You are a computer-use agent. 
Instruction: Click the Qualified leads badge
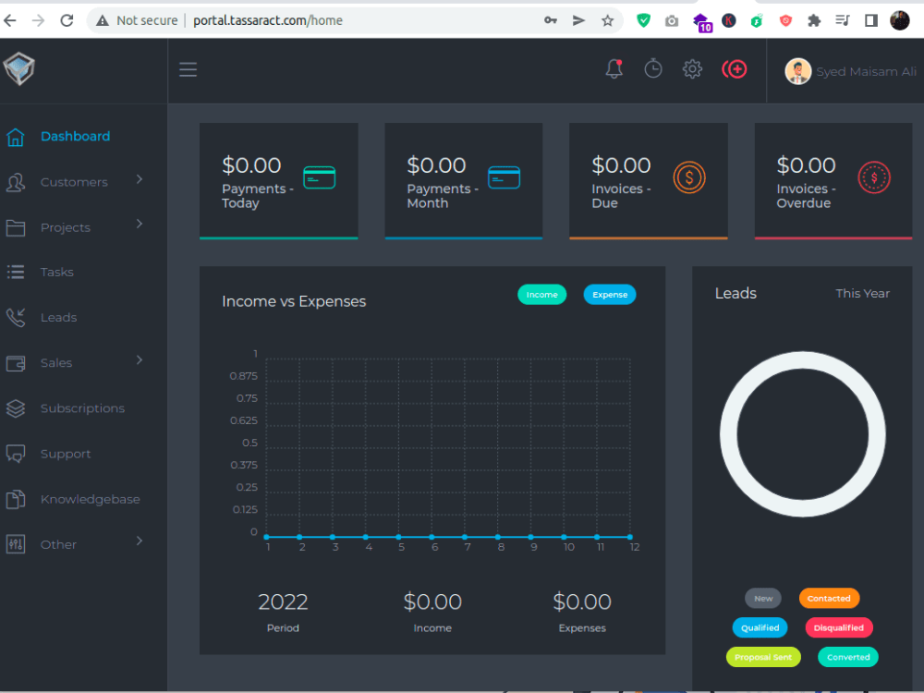[760, 627]
